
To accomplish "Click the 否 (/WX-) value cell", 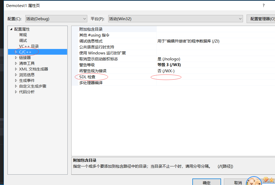I will 216,71.
